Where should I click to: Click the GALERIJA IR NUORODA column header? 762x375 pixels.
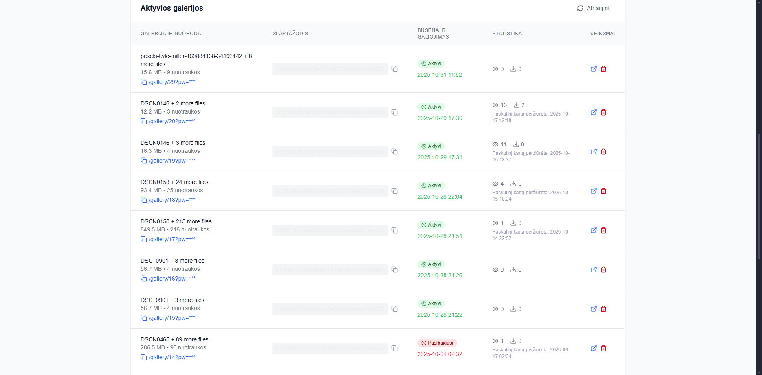coord(171,33)
